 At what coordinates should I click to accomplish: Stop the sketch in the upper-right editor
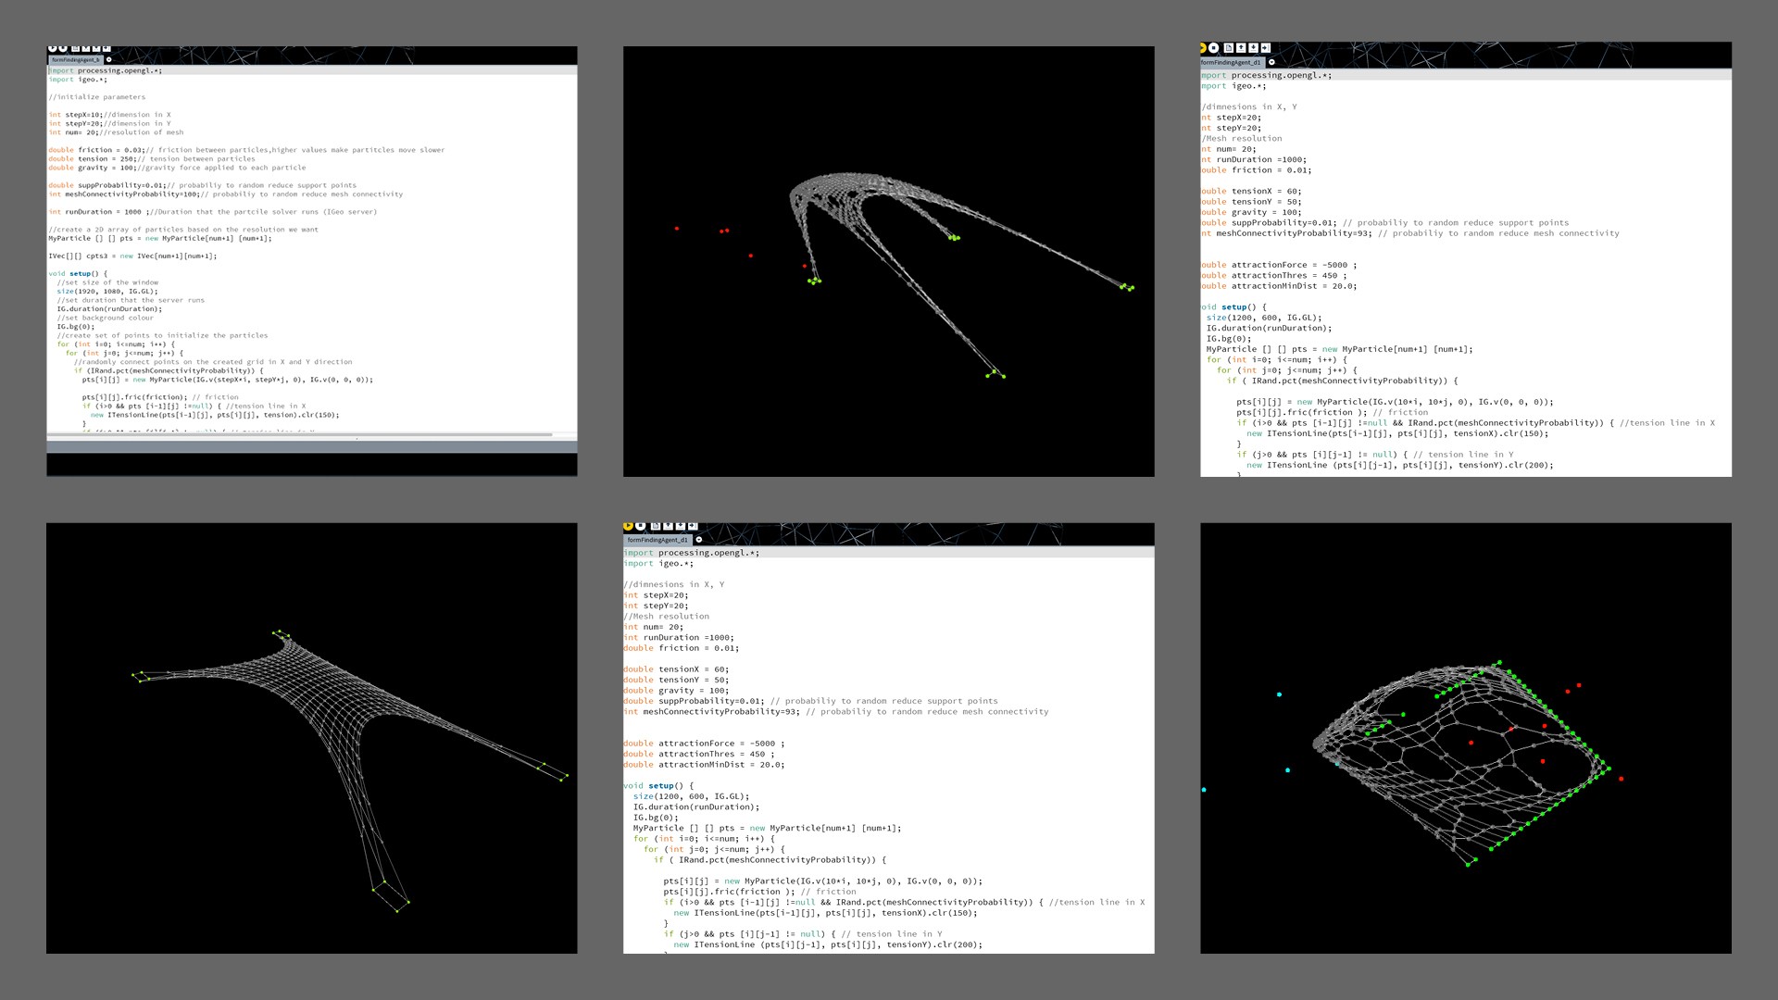coord(1213,47)
